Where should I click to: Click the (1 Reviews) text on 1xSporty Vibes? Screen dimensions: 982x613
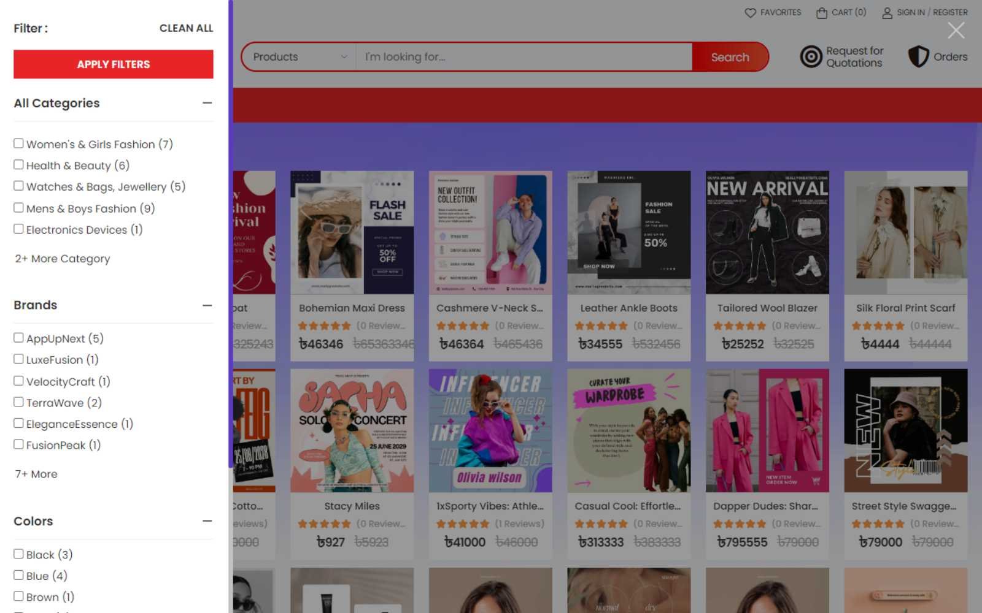[520, 524]
